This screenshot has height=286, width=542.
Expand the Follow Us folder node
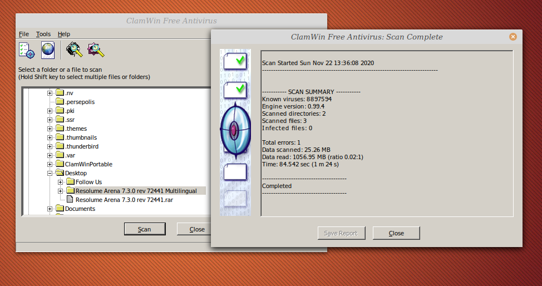(x=61, y=183)
